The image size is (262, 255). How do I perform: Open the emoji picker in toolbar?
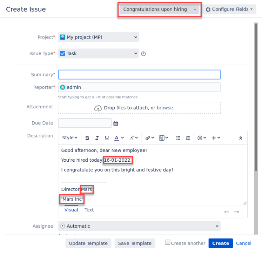point(202,138)
